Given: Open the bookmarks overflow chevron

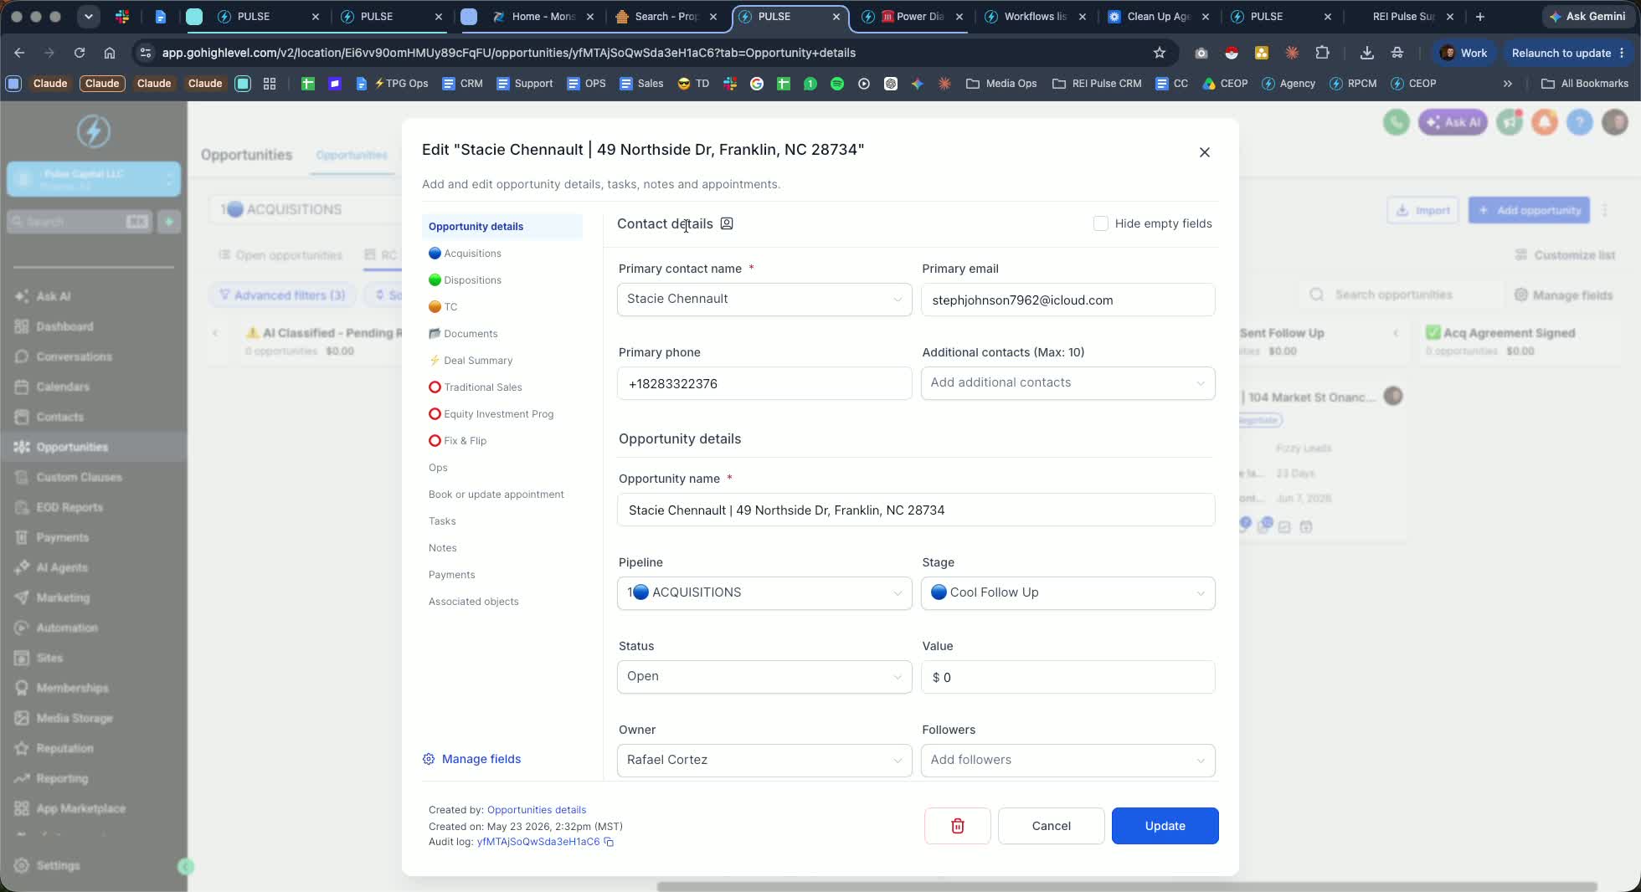Looking at the screenshot, I should (x=1508, y=84).
